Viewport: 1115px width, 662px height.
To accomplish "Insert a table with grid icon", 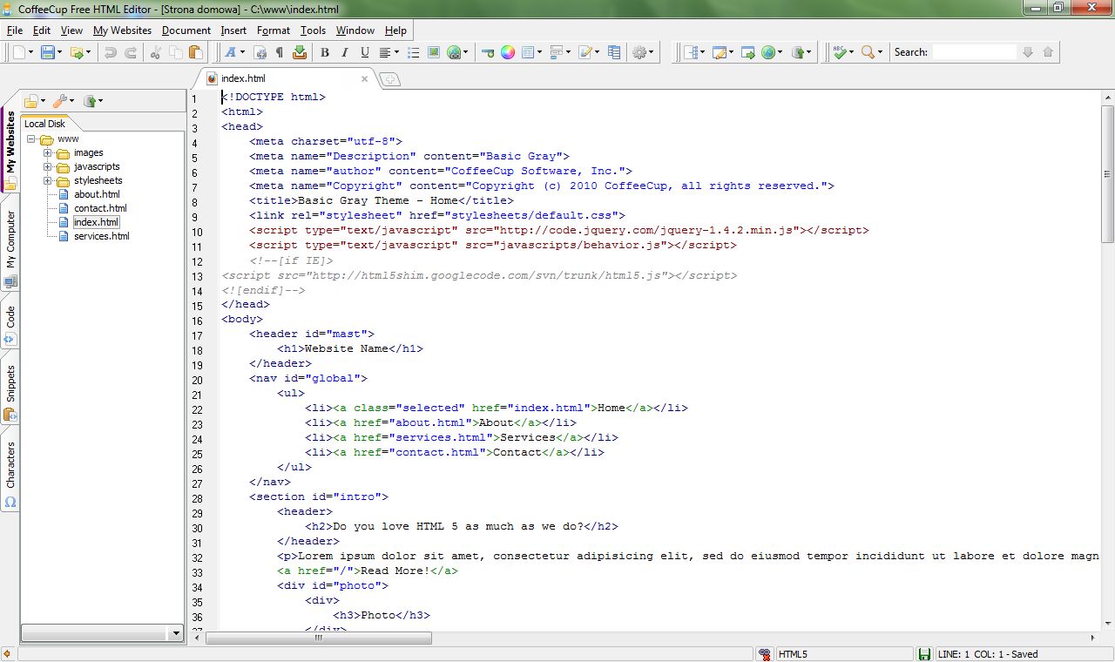I will click(528, 52).
